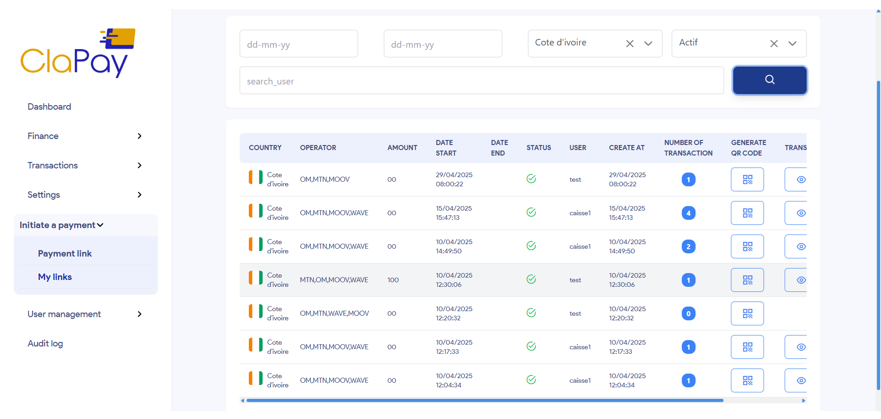The width and height of the screenshot is (881, 419).
Task: Open Dashboard from the sidebar
Action: tap(49, 106)
